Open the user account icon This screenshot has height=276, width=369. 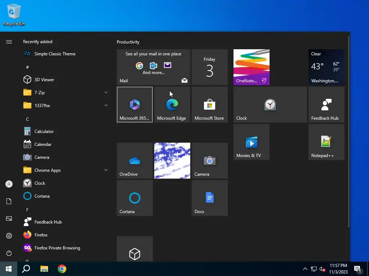(9, 184)
